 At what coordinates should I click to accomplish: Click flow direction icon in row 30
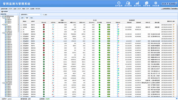53,92
